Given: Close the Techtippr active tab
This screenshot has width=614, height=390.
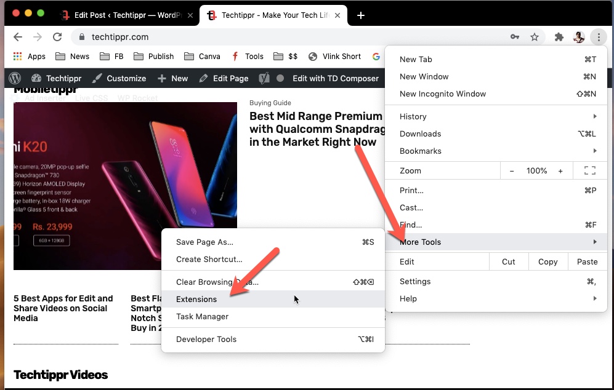Looking at the screenshot, I should tap(337, 15).
